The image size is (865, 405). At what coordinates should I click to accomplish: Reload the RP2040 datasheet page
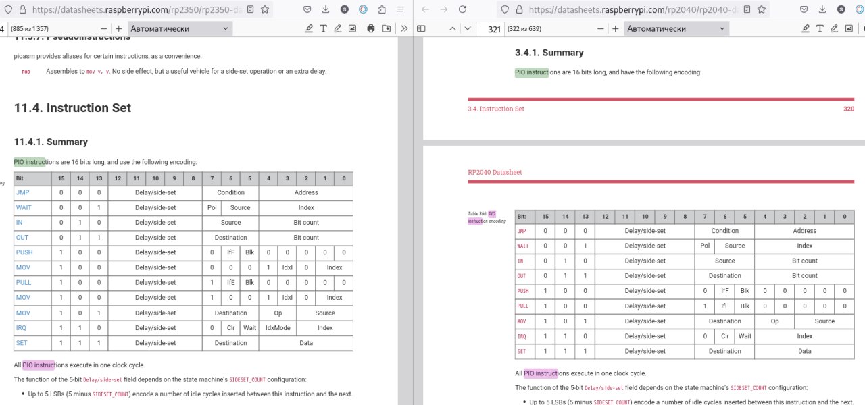point(463,10)
